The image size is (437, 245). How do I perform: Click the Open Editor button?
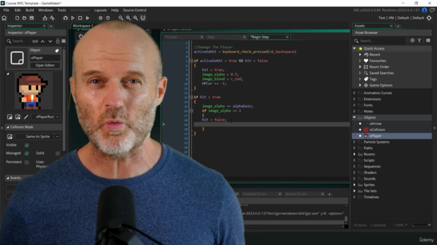(45, 65)
